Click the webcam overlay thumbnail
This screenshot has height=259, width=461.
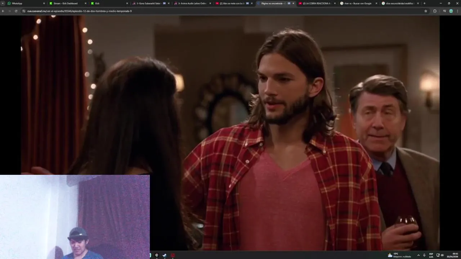coord(75,217)
